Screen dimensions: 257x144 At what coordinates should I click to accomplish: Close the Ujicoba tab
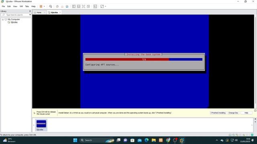60,12
